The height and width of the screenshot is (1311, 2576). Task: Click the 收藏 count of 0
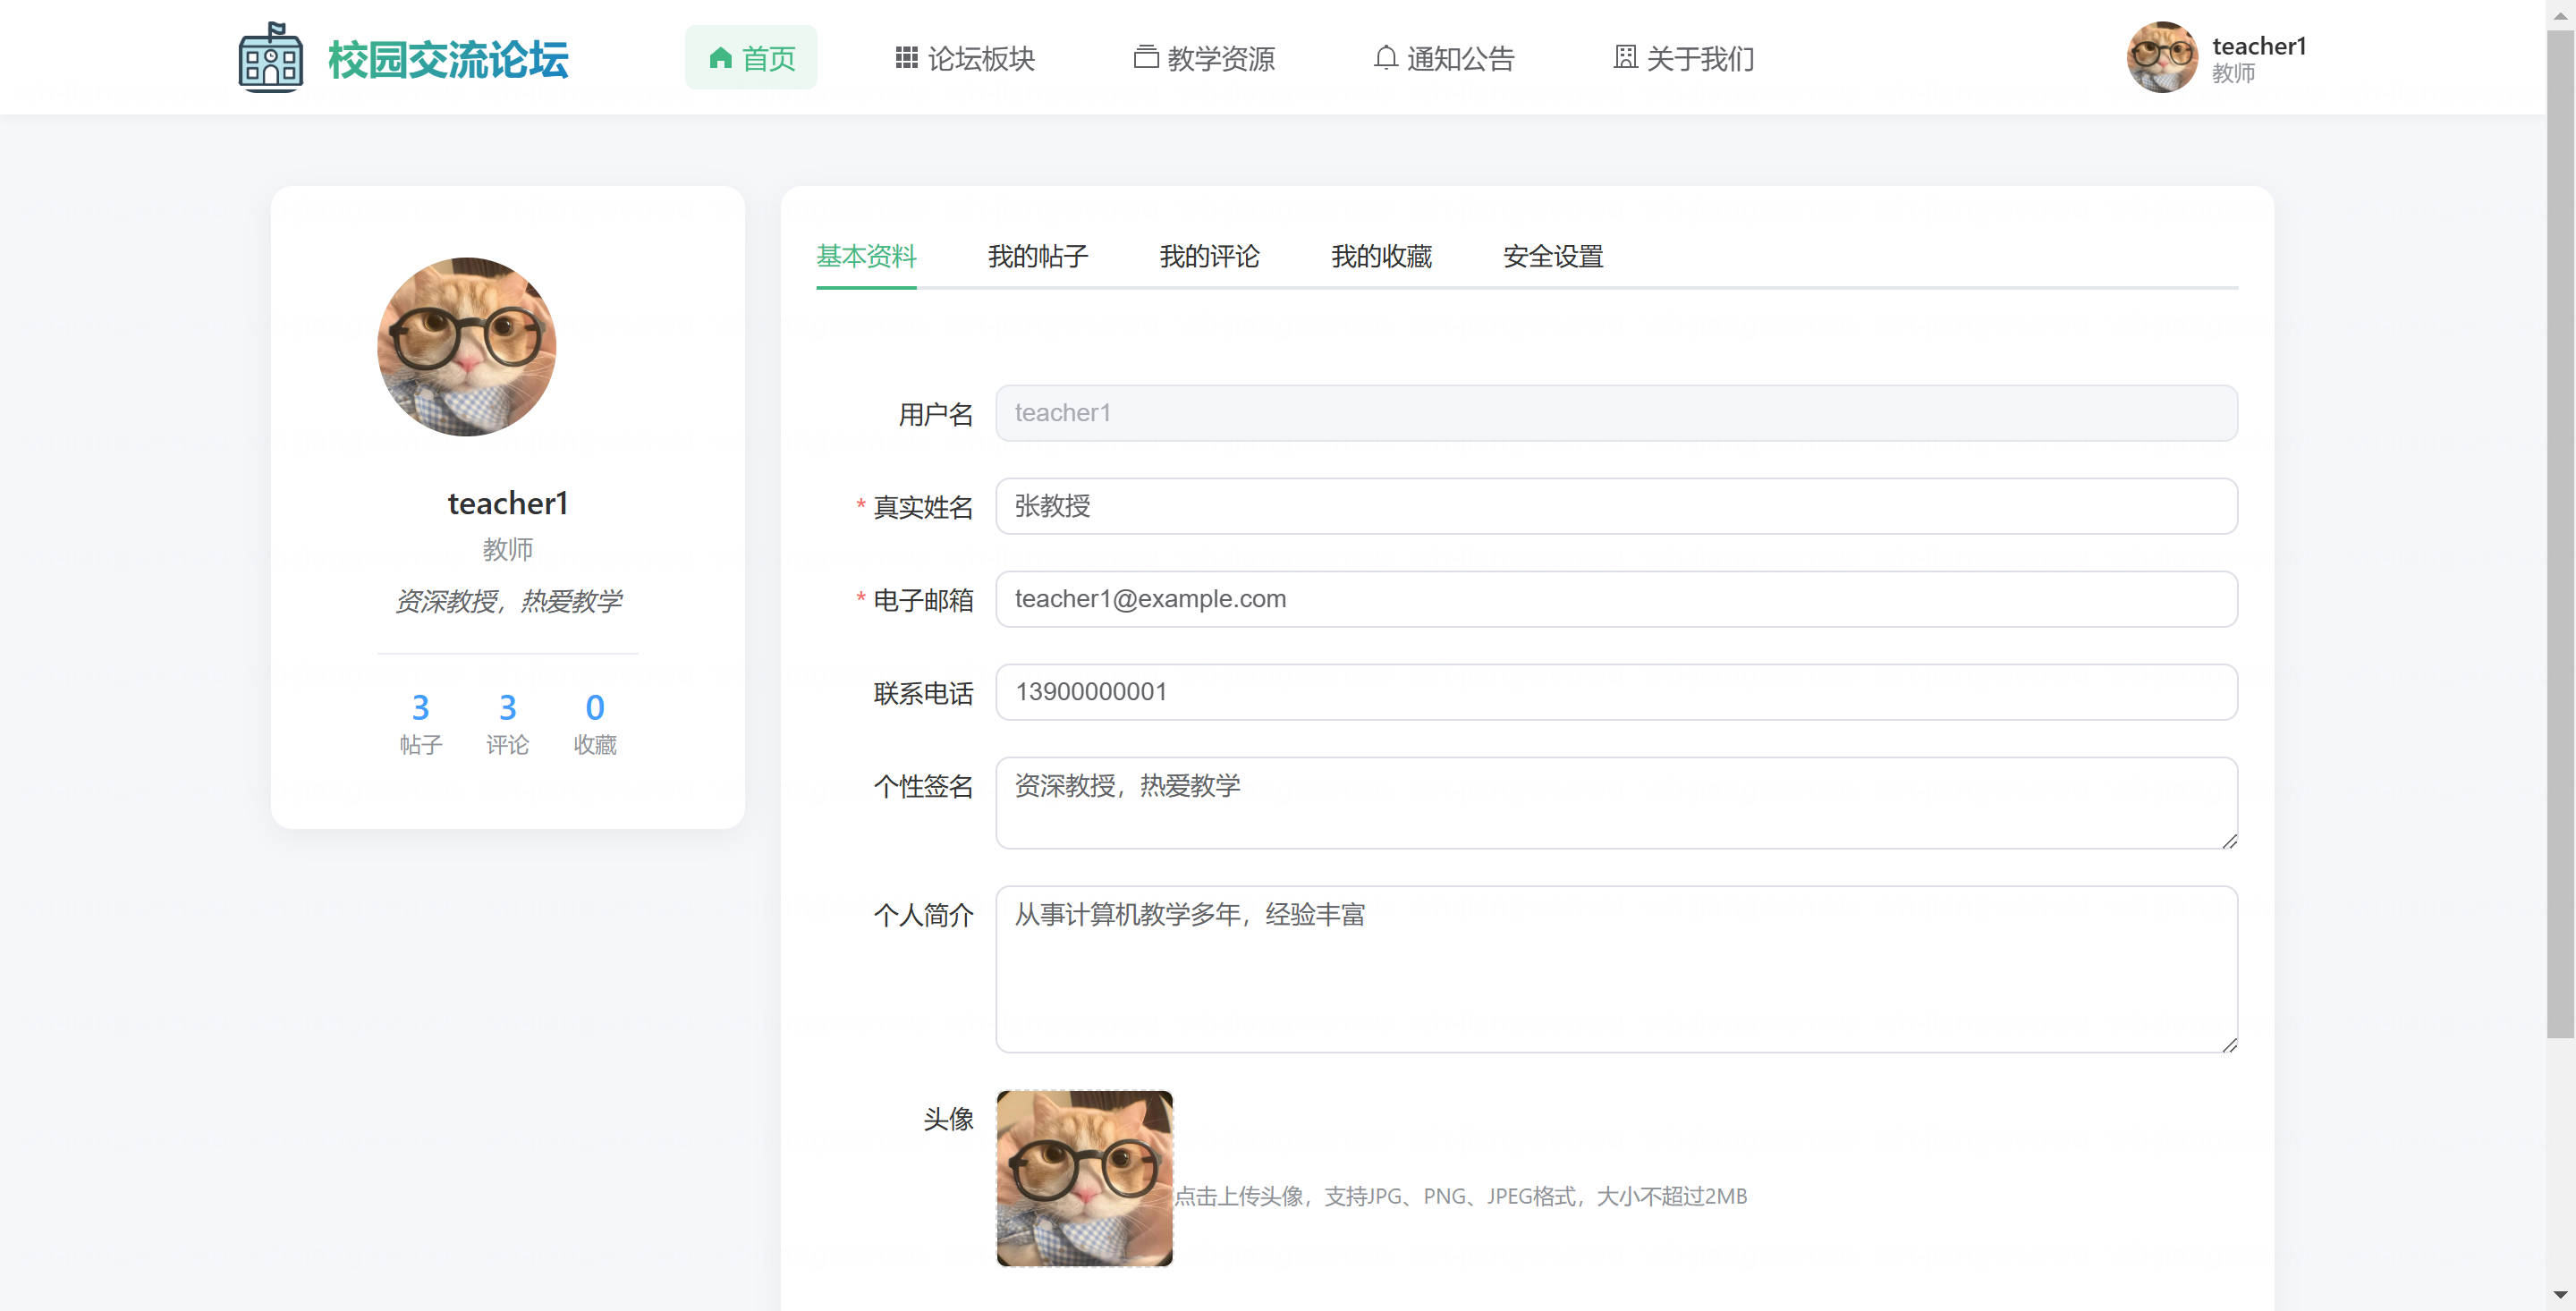(x=594, y=707)
